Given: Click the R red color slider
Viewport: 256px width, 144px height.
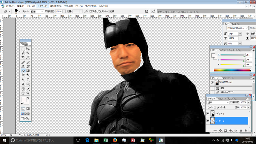Looking at the screenshot, I should (232, 55).
